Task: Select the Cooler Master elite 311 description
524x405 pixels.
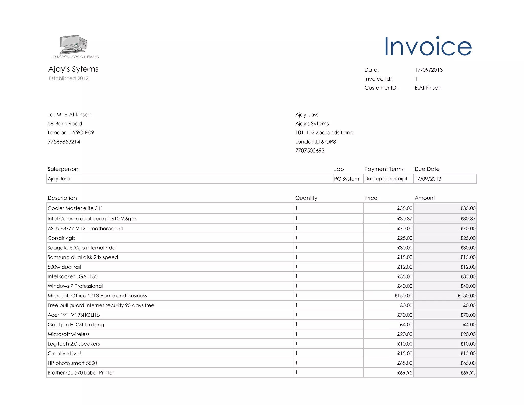Action: click(x=75, y=208)
